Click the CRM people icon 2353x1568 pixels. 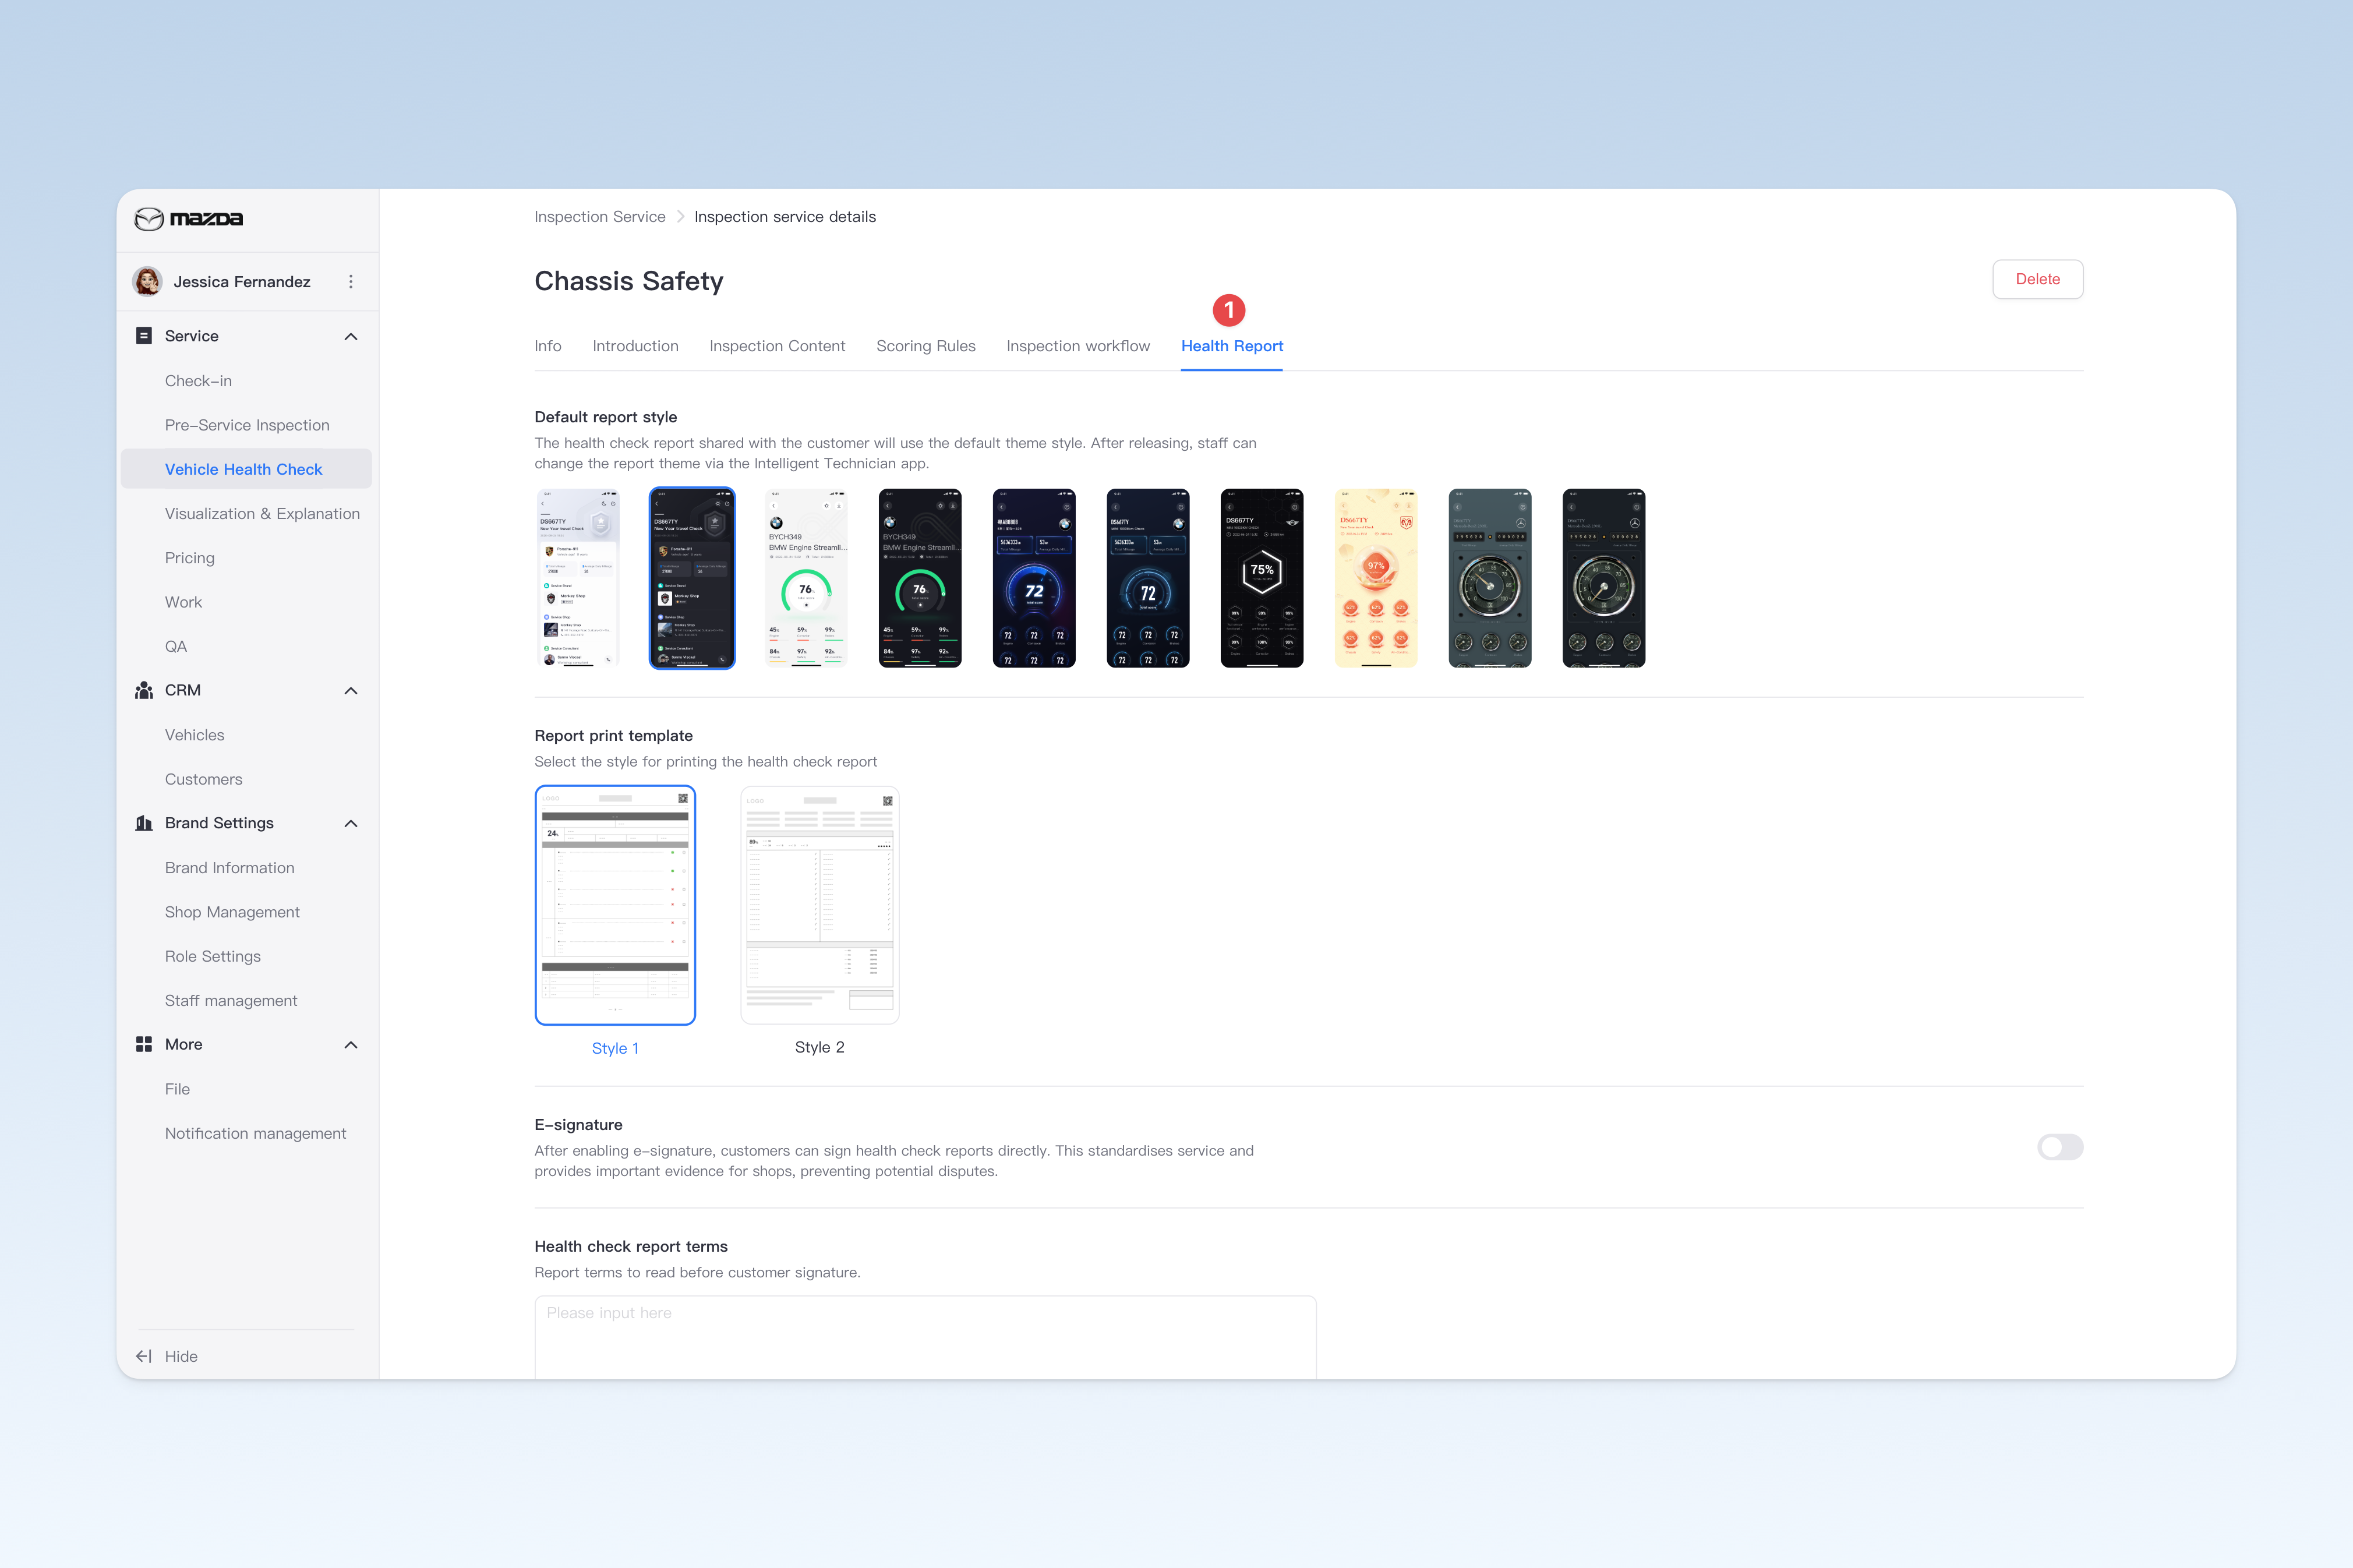(144, 690)
